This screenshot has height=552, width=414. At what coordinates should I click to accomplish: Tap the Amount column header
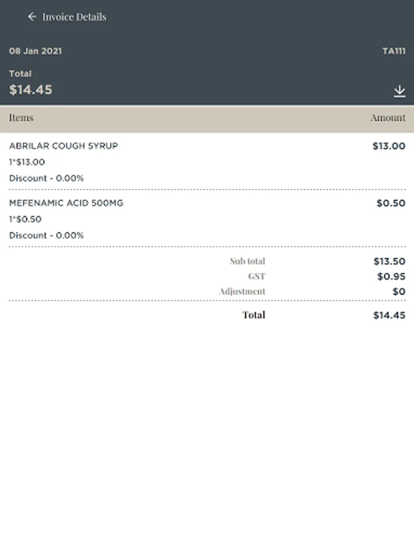click(388, 118)
